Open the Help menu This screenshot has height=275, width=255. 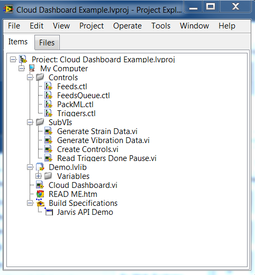[227, 26]
